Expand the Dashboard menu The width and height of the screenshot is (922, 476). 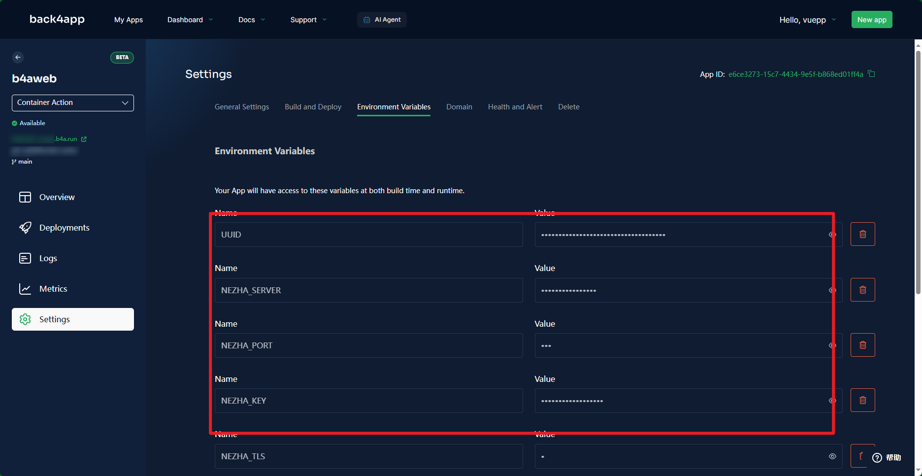click(190, 20)
